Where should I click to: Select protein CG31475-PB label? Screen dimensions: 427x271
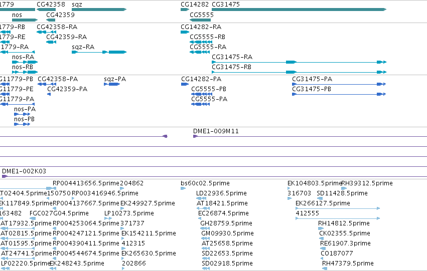pos(312,89)
